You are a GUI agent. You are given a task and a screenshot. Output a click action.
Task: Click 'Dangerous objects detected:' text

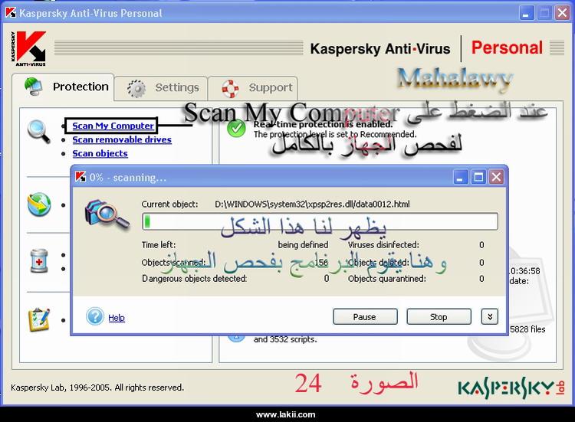click(x=195, y=279)
